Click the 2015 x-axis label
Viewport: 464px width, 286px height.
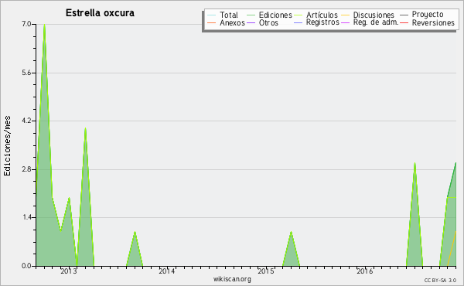pyautogui.click(x=266, y=271)
